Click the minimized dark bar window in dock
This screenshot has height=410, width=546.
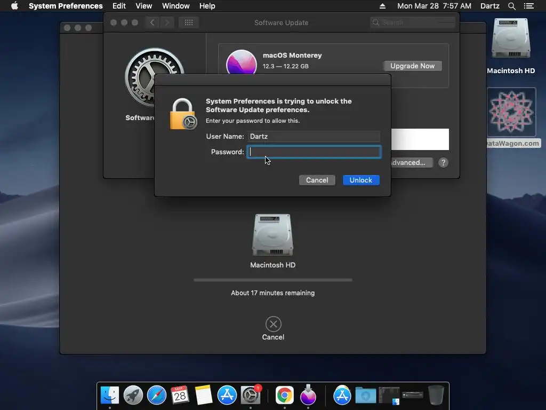412,395
